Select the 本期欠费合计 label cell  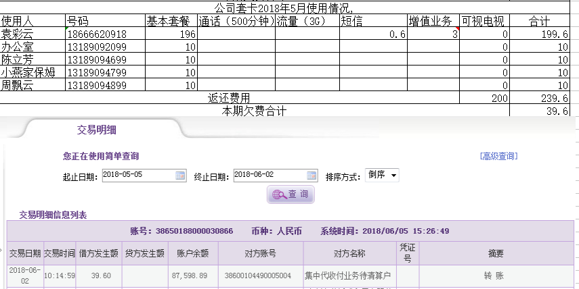pyautogui.click(x=254, y=111)
